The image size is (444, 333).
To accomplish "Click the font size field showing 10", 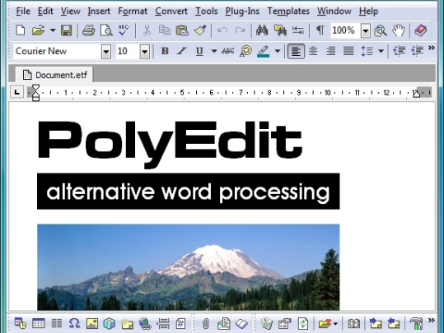I will coord(128,51).
